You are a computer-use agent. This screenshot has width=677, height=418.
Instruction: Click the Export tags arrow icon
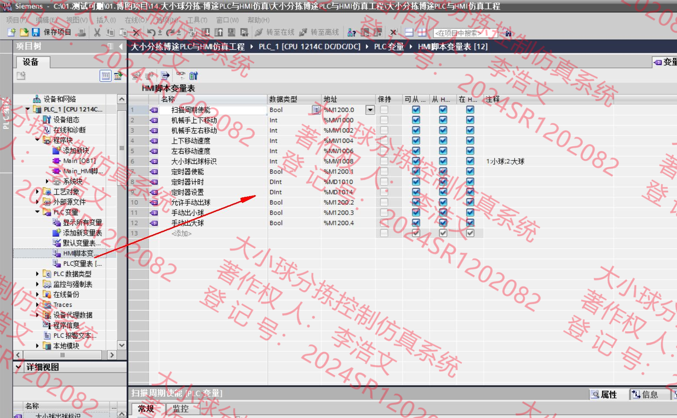tap(165, 76)
